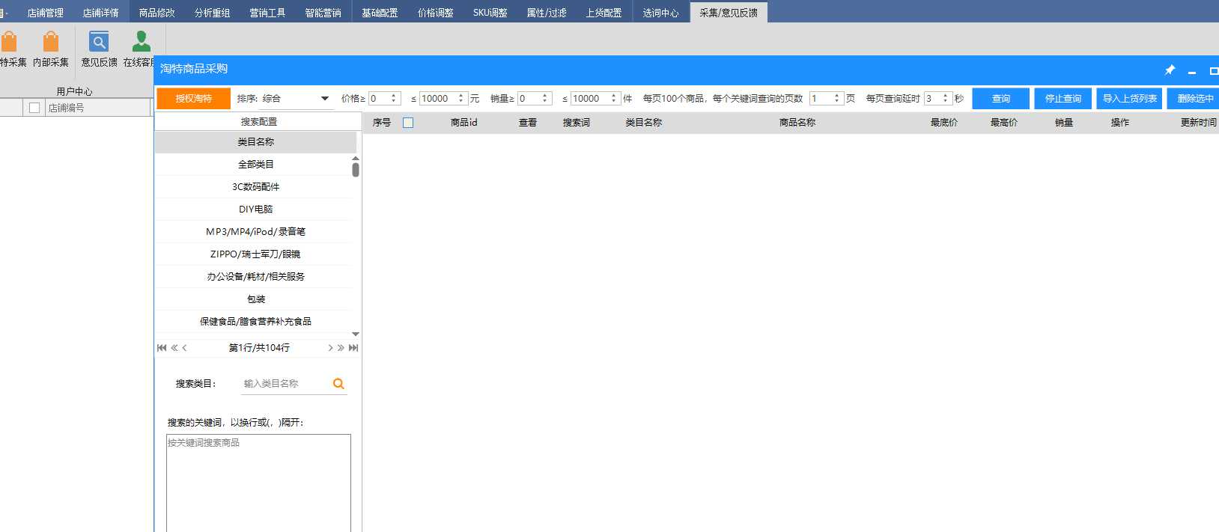Image resolution: width=1219 pixels, height=532 pixels.
Task: Increase the query delay seconds spinner
Action: 946,96
